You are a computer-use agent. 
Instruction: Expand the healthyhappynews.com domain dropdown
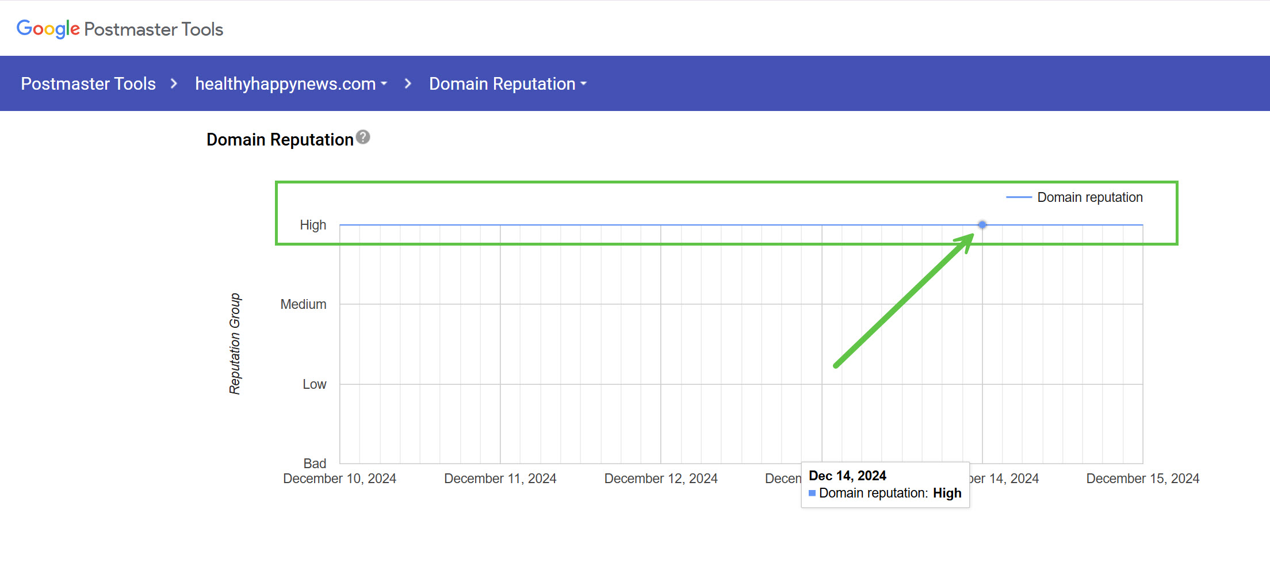coord(291,84)
